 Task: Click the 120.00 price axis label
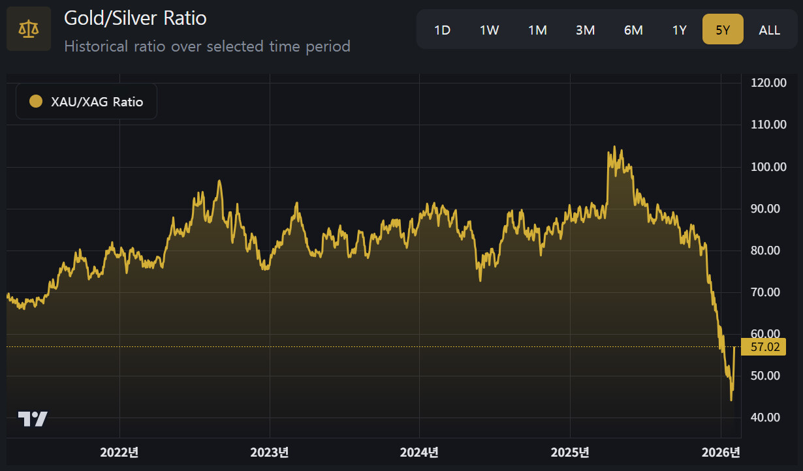pos(769,83)
